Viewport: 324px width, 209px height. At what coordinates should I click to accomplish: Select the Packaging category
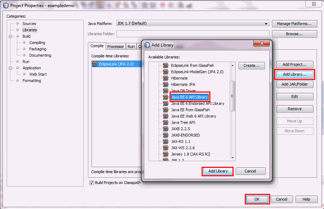(38, 49)
